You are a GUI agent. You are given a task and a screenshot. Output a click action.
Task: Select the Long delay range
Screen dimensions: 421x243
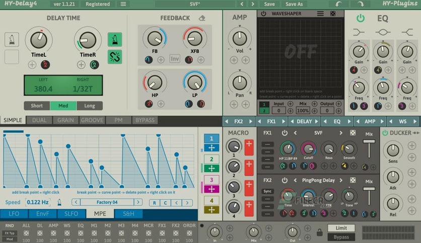pos(90,106)
